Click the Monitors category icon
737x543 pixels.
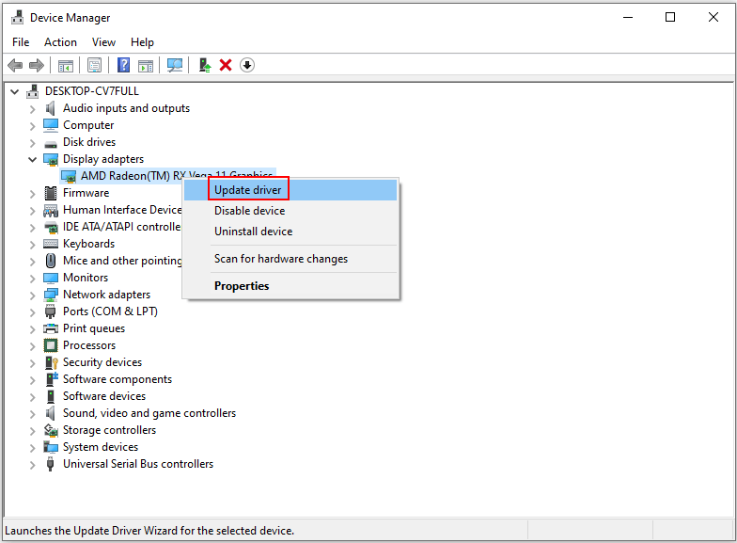pos(51,278)
